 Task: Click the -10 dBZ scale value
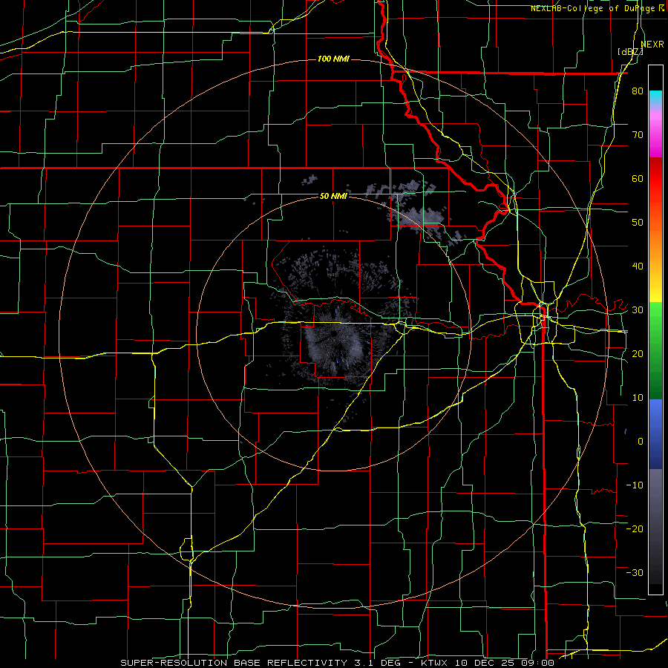click(x=635, y=485)
